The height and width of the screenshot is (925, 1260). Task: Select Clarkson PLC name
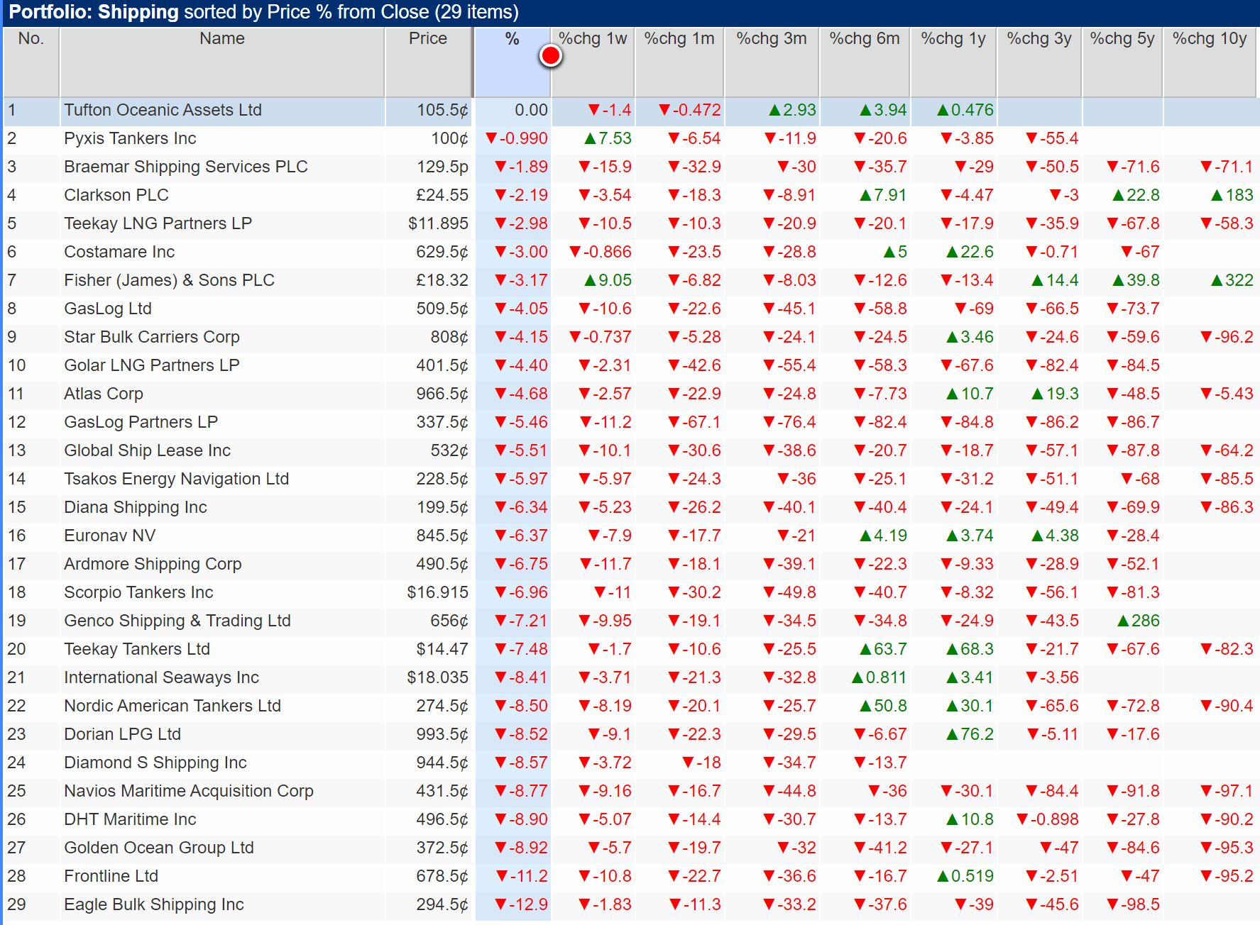point(116,195)
